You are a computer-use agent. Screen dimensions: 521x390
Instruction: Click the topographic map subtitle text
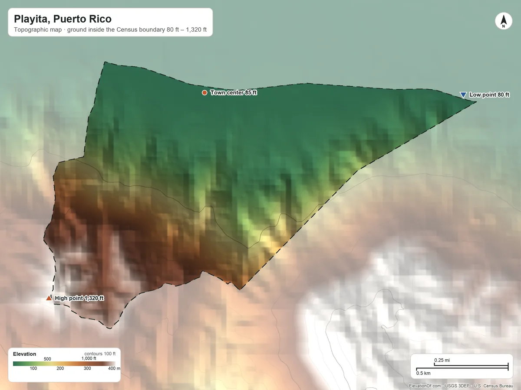coord(110,31)
